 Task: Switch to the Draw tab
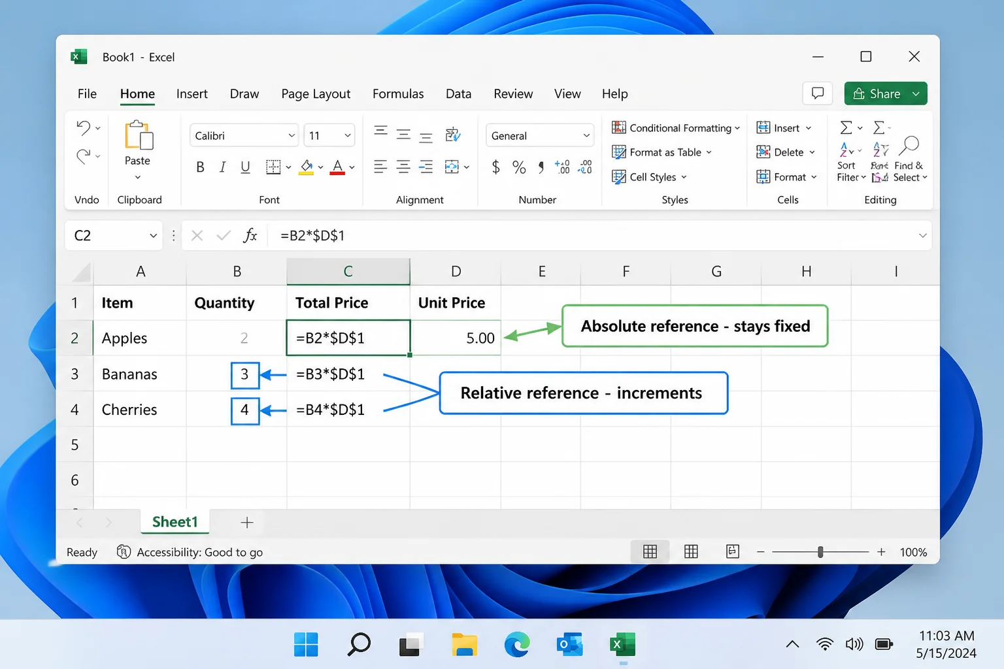244,94
